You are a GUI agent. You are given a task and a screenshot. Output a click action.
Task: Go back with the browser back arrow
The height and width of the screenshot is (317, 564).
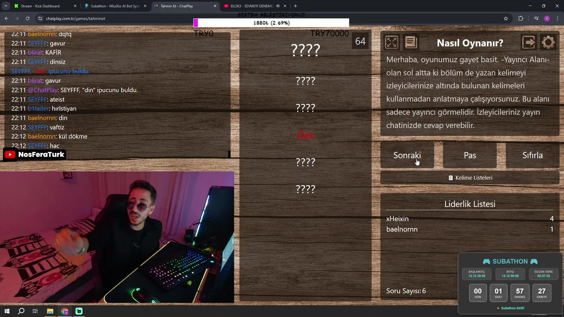pos(6,18)
